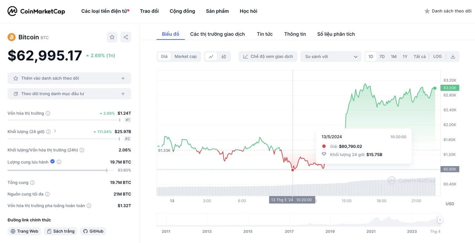Show info for Tổng cung

pyautogui.click(x=32, y=183)
